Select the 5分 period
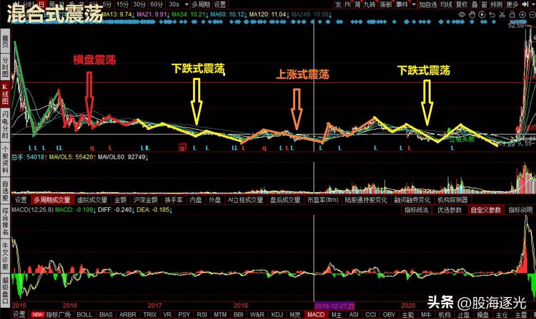Screen dimensions: 536x319 pos(107,4)
